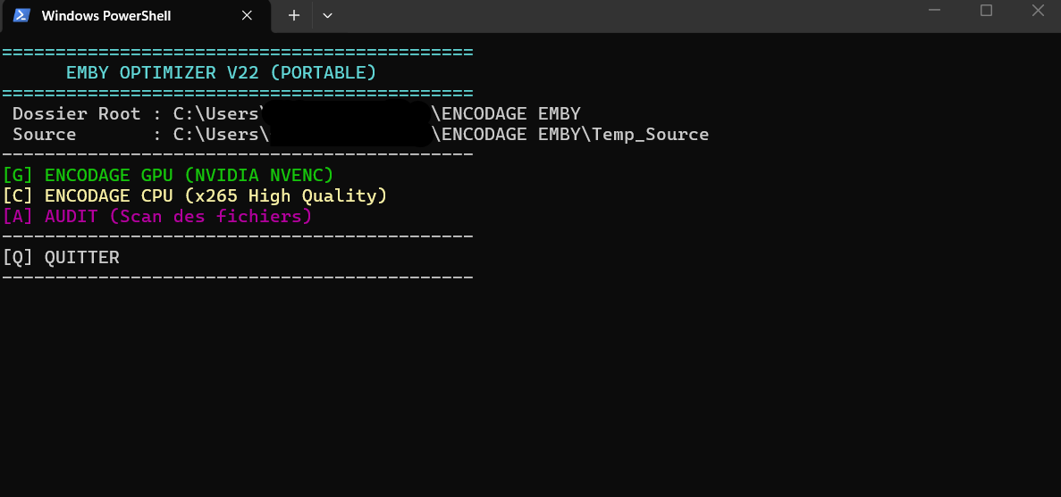Screen dimensions: 1061x497
Task: Click the dashed line below QUITTER
Action: coord(238,277)
